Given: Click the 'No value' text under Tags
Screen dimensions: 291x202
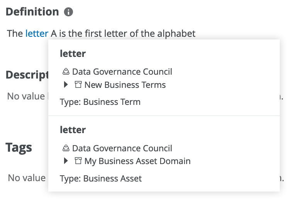Looking at the screenshot, I should 27,178.
